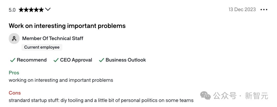The image size is (277, 107).
Task: Click the Member Of Technical Staff title
Action: pyautogui.click(x=53, y=38)
